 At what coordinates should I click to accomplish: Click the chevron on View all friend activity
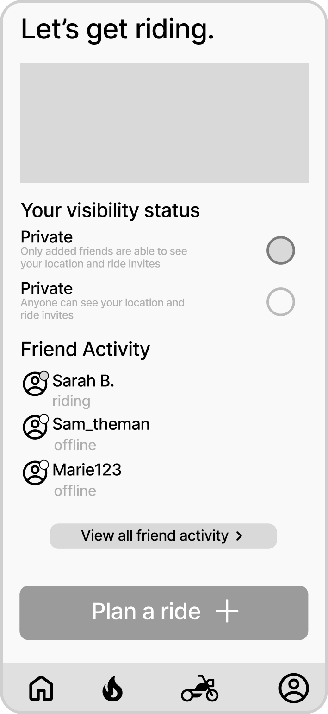point(239,536)
